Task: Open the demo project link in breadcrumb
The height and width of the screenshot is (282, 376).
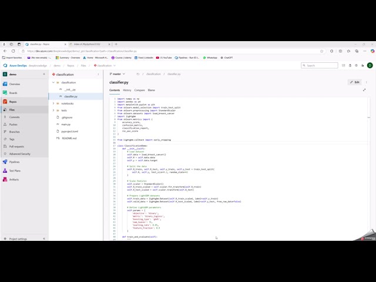Action: pos(57,65)
